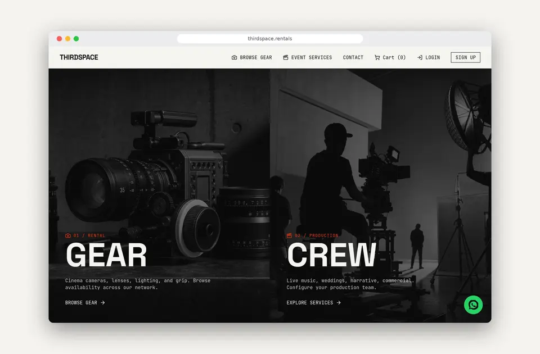Screen dimensions: 540x354
Task: Click the orange clapperboard icon by 02 / PRODUCTION
Action: (x=289, y=235)
